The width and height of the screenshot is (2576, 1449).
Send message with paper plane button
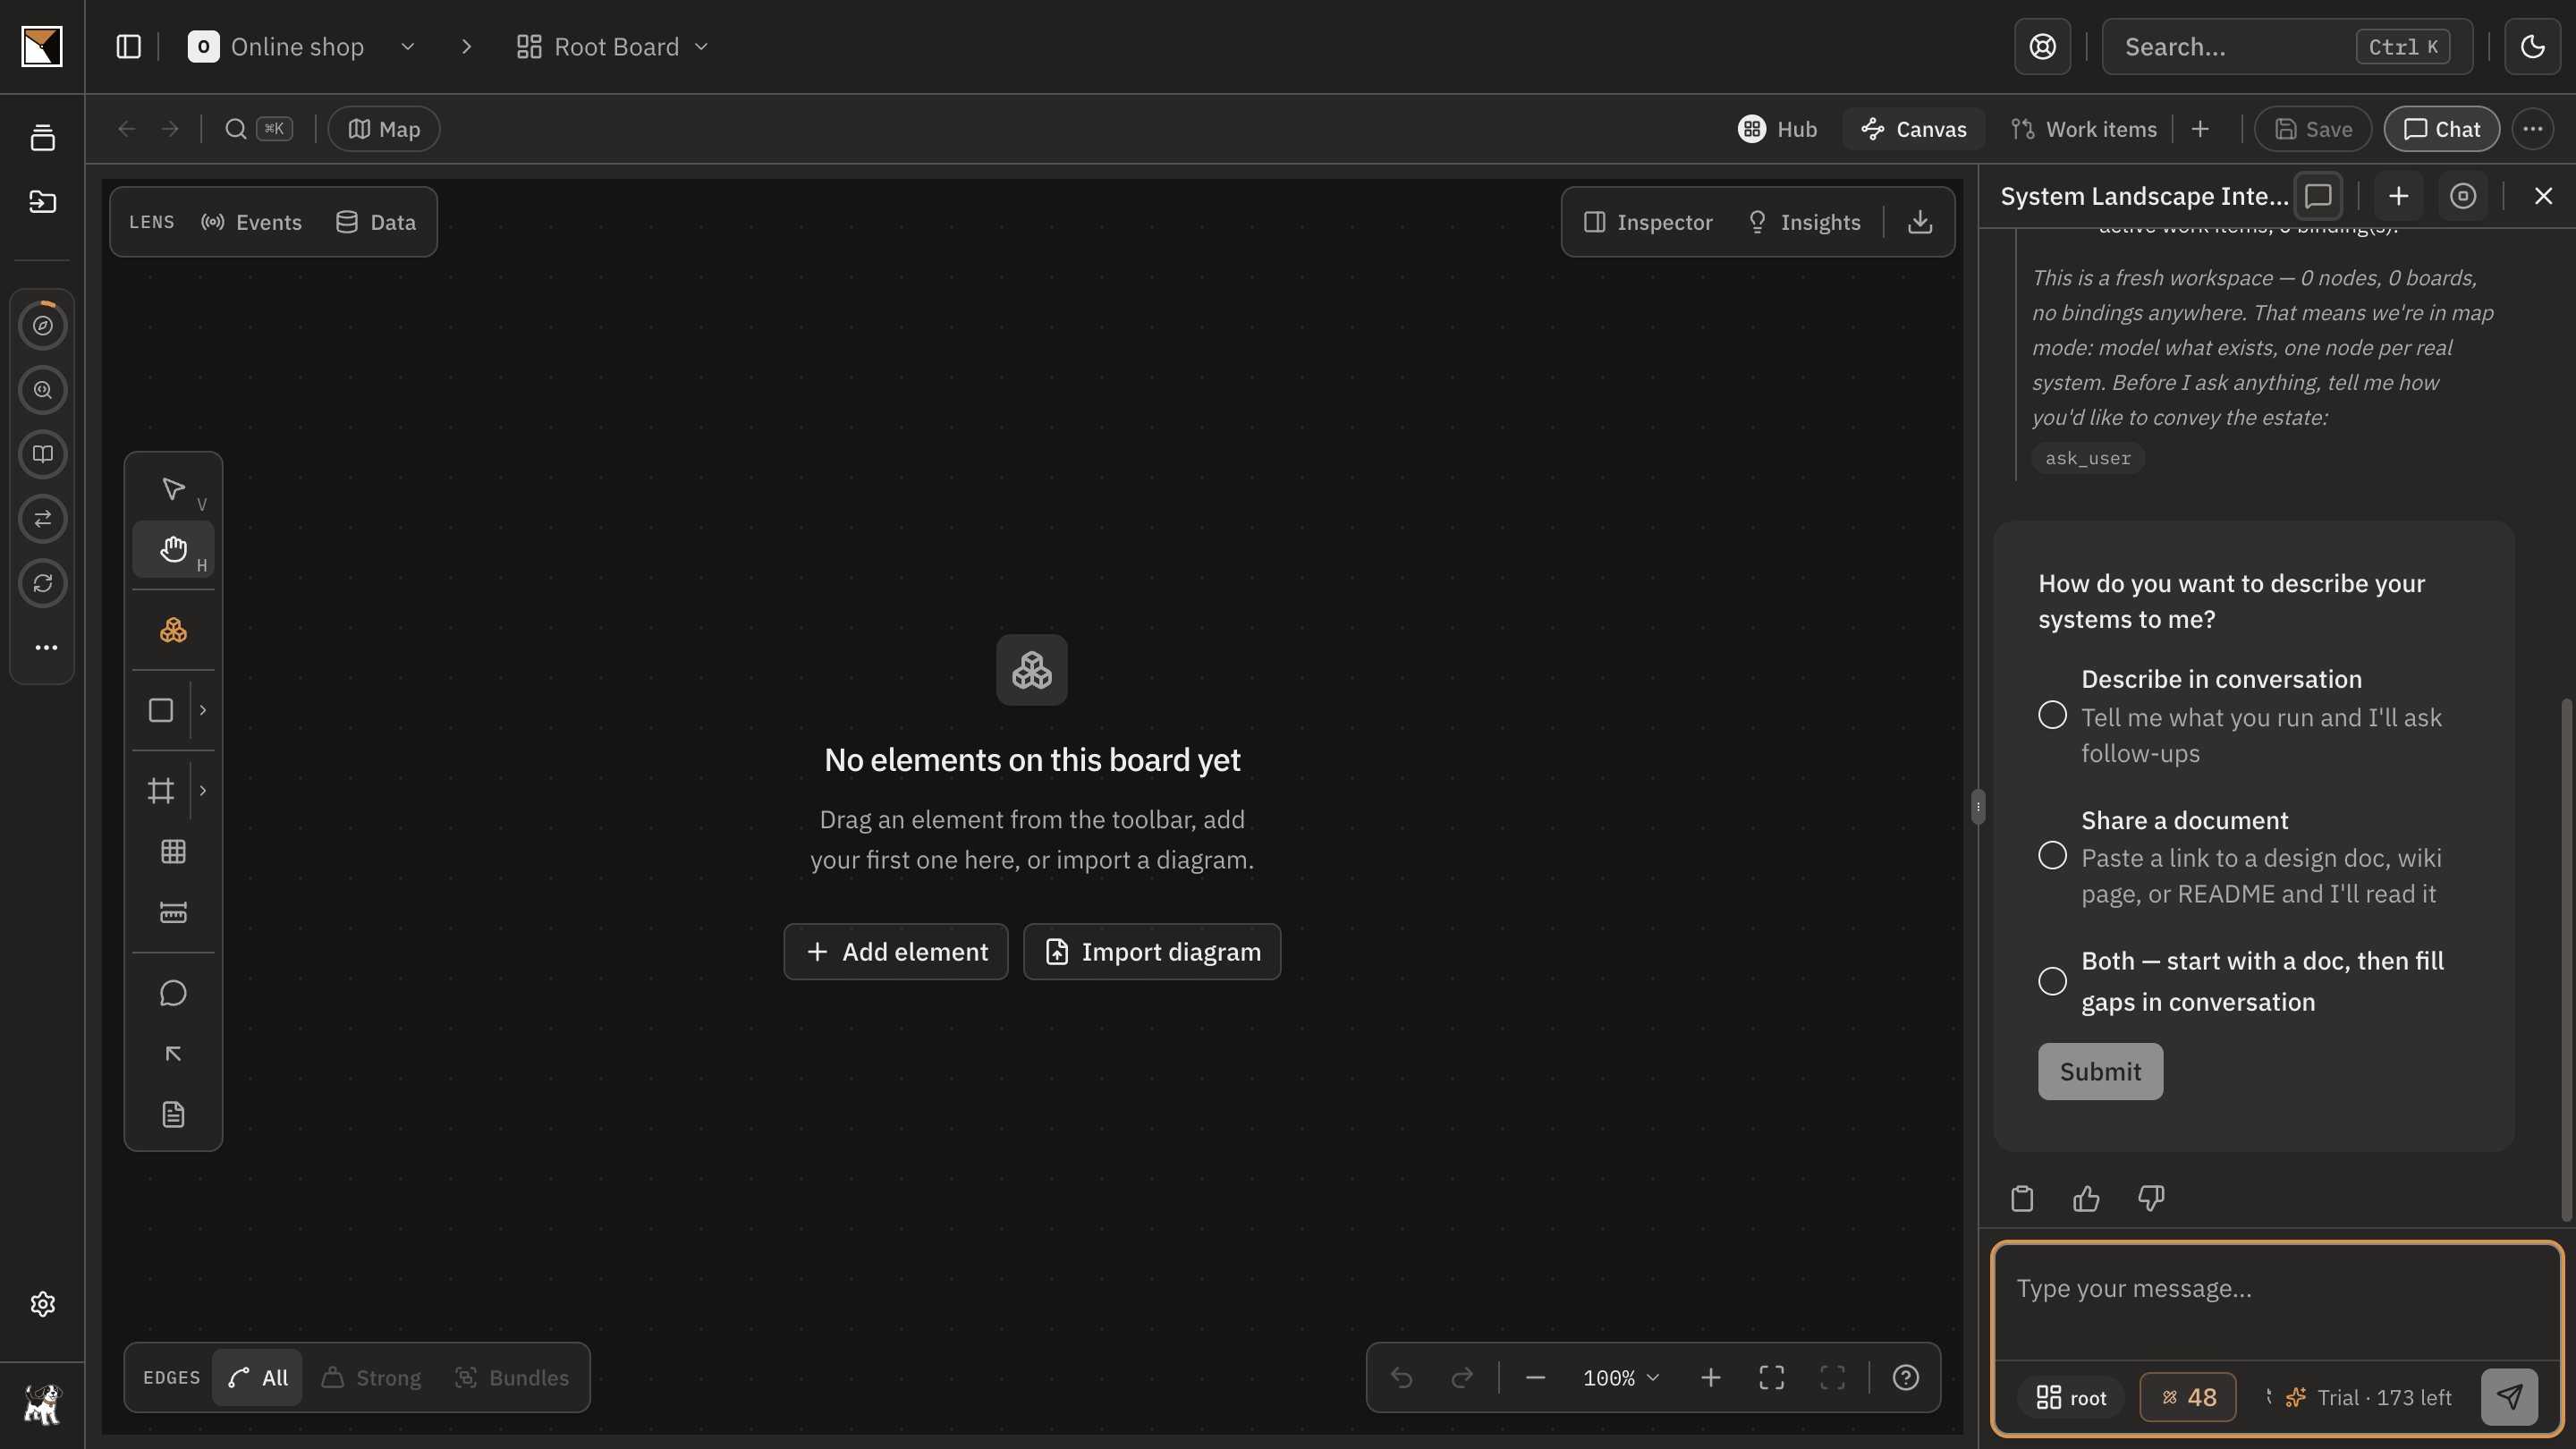pyautogui.click(x=2509, y=1396)
